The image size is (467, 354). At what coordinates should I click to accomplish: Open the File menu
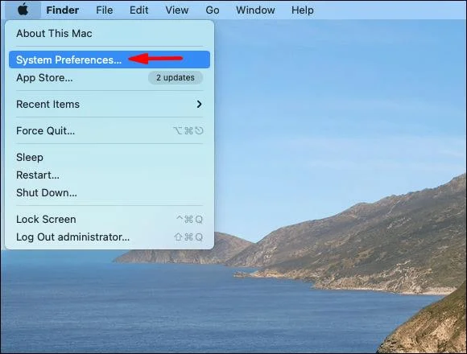pos(104,10)
